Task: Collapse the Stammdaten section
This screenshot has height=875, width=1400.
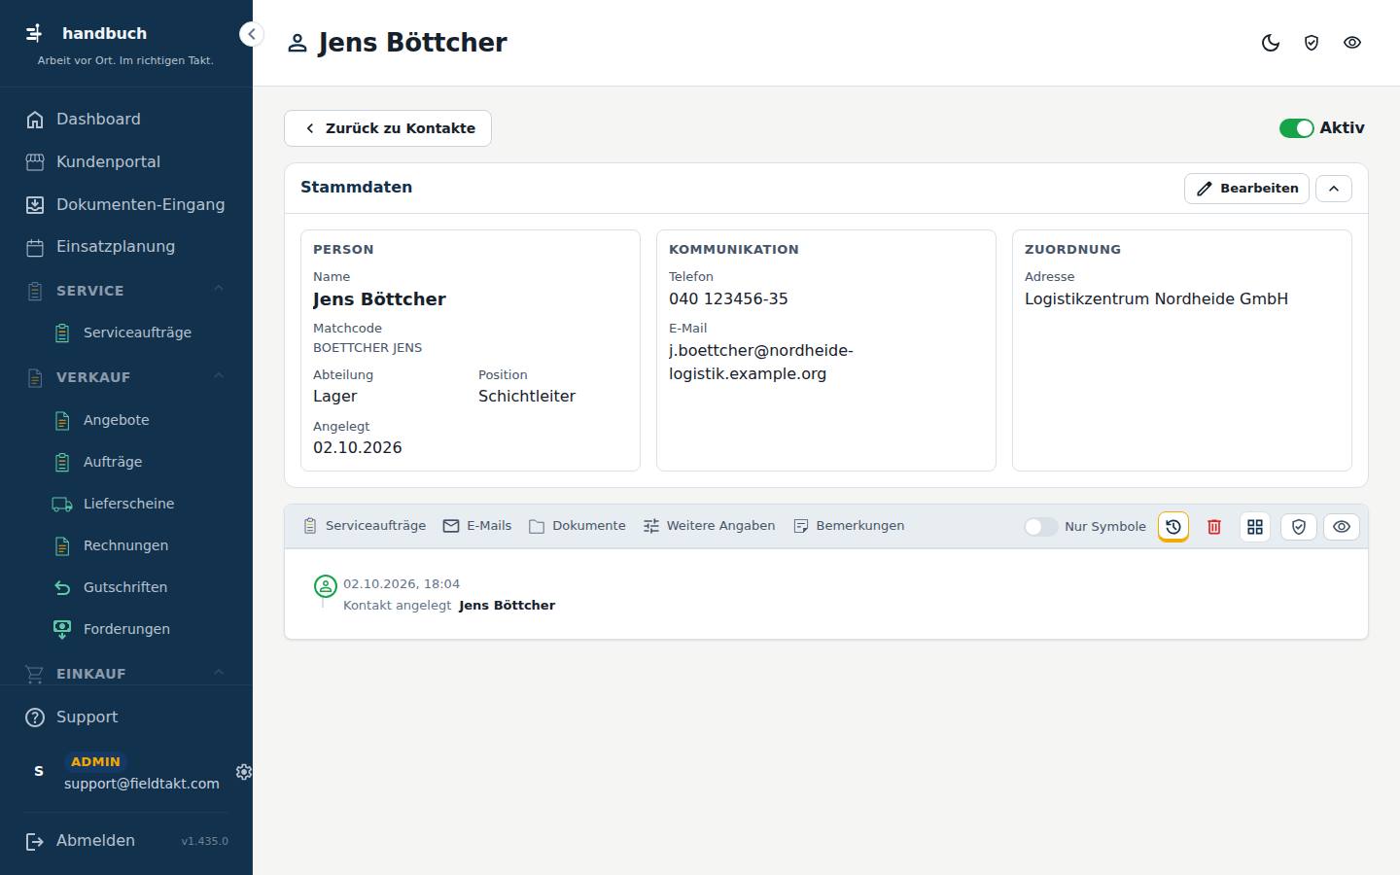Action: pyautogui.click(x=1334, y=189)
